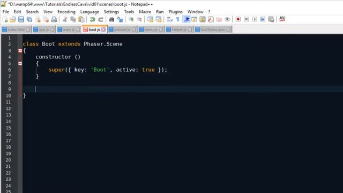Close the fontStyles.json tab
Screen dimensions: 343x193
click(x=229, y=29)
